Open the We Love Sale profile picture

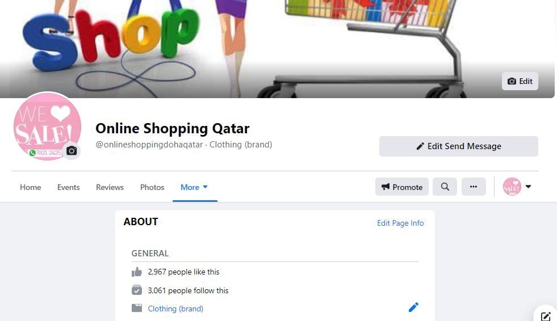(47, 126)
